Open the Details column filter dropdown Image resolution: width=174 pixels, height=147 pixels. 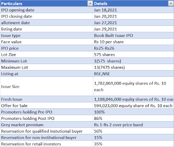pyautogui.click(x=171, y=4)
